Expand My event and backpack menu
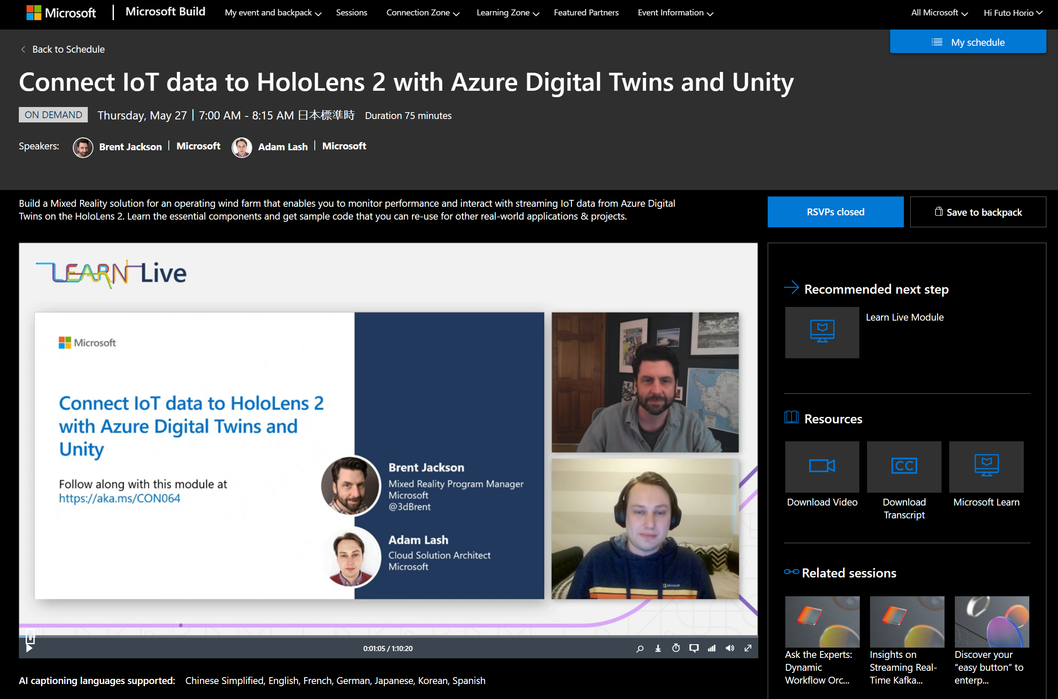The height and width of the screenshot is (699, 1058). pos(273,13)
